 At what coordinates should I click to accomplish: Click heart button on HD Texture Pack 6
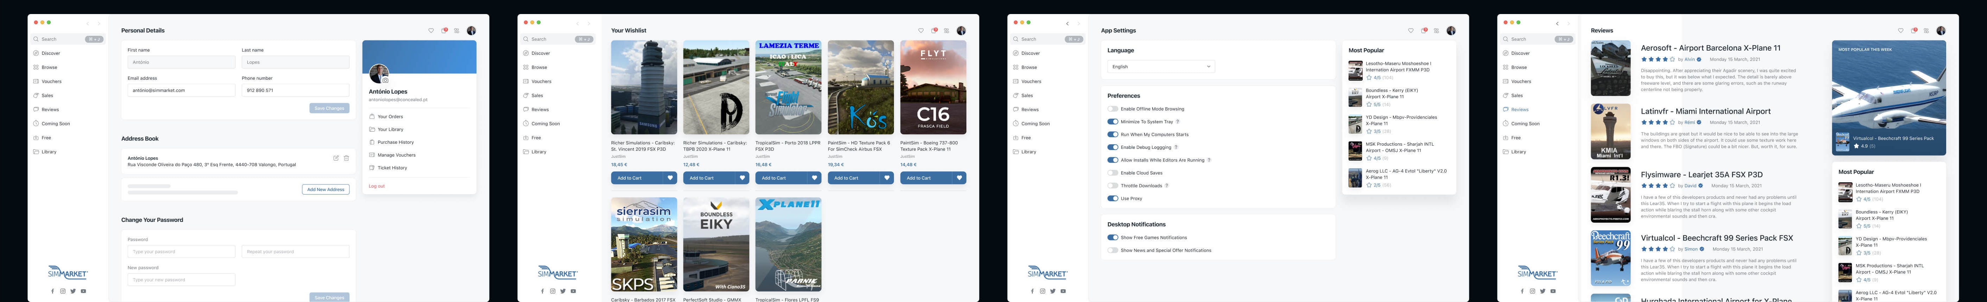[887, 178]
